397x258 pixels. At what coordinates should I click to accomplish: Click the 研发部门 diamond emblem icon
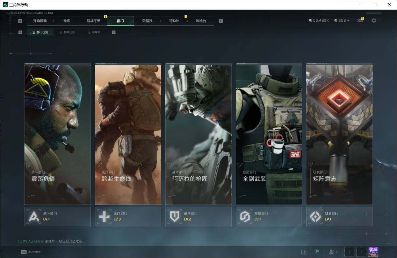[316, 216]
